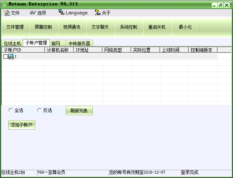Open the 关于 menu
The width and height of the screenshot is (233, 178).
click(x=103, y=13)
